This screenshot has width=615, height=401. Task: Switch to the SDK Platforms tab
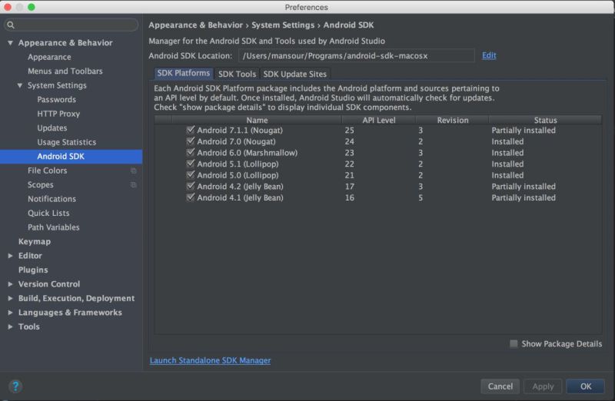(x=183, y=73)
